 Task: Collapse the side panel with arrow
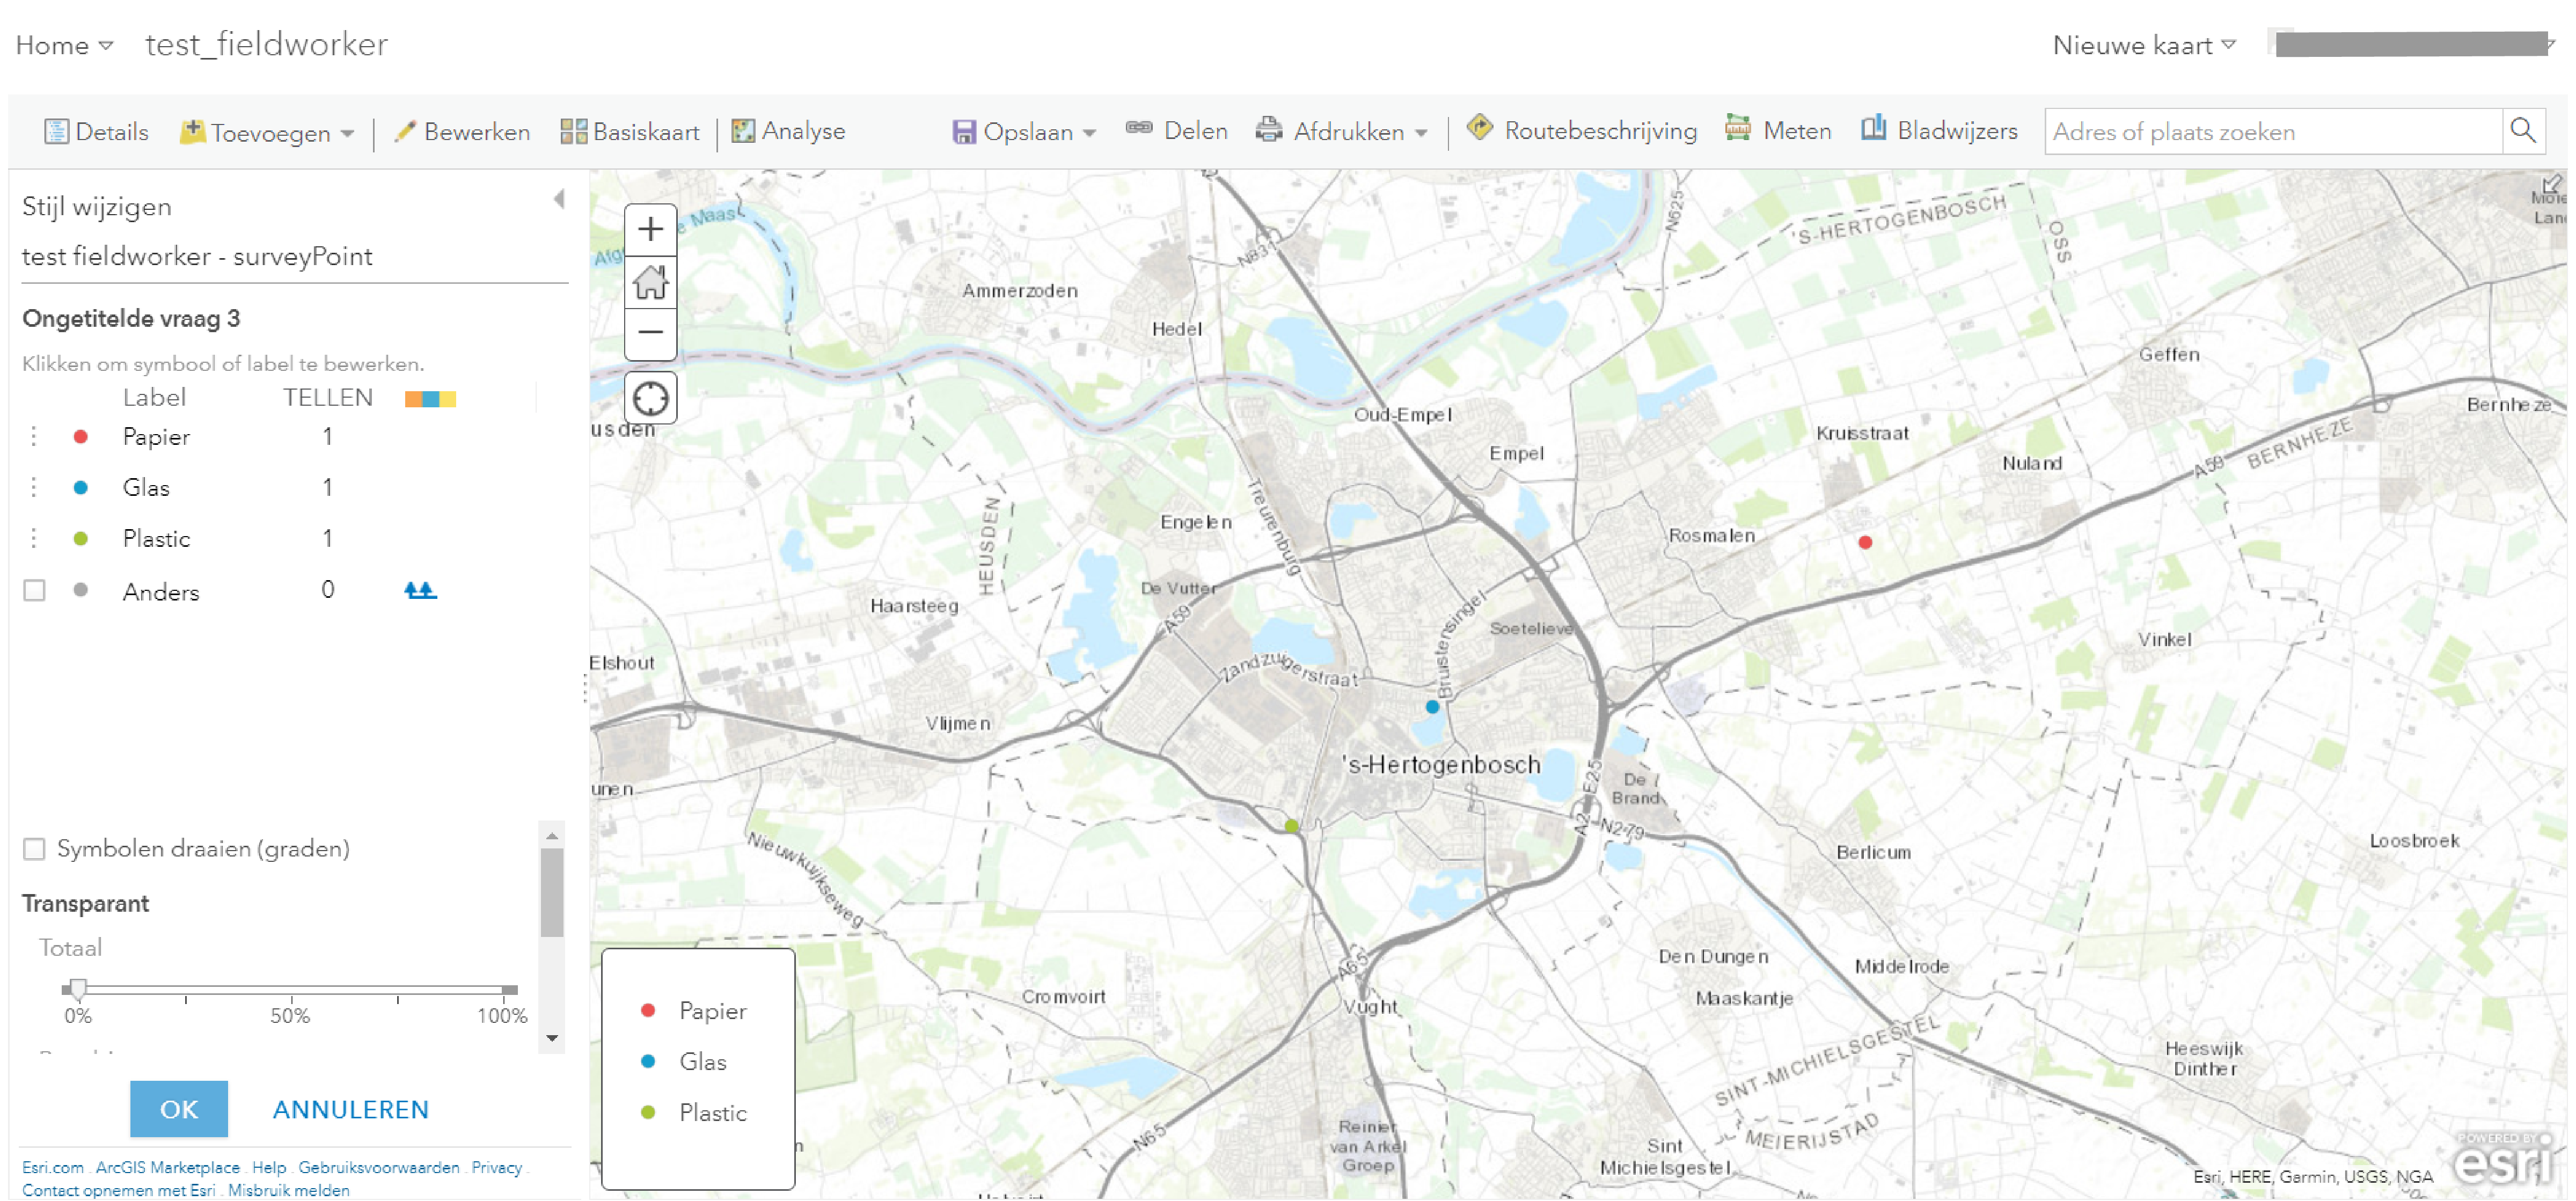[x=559, y=199]
